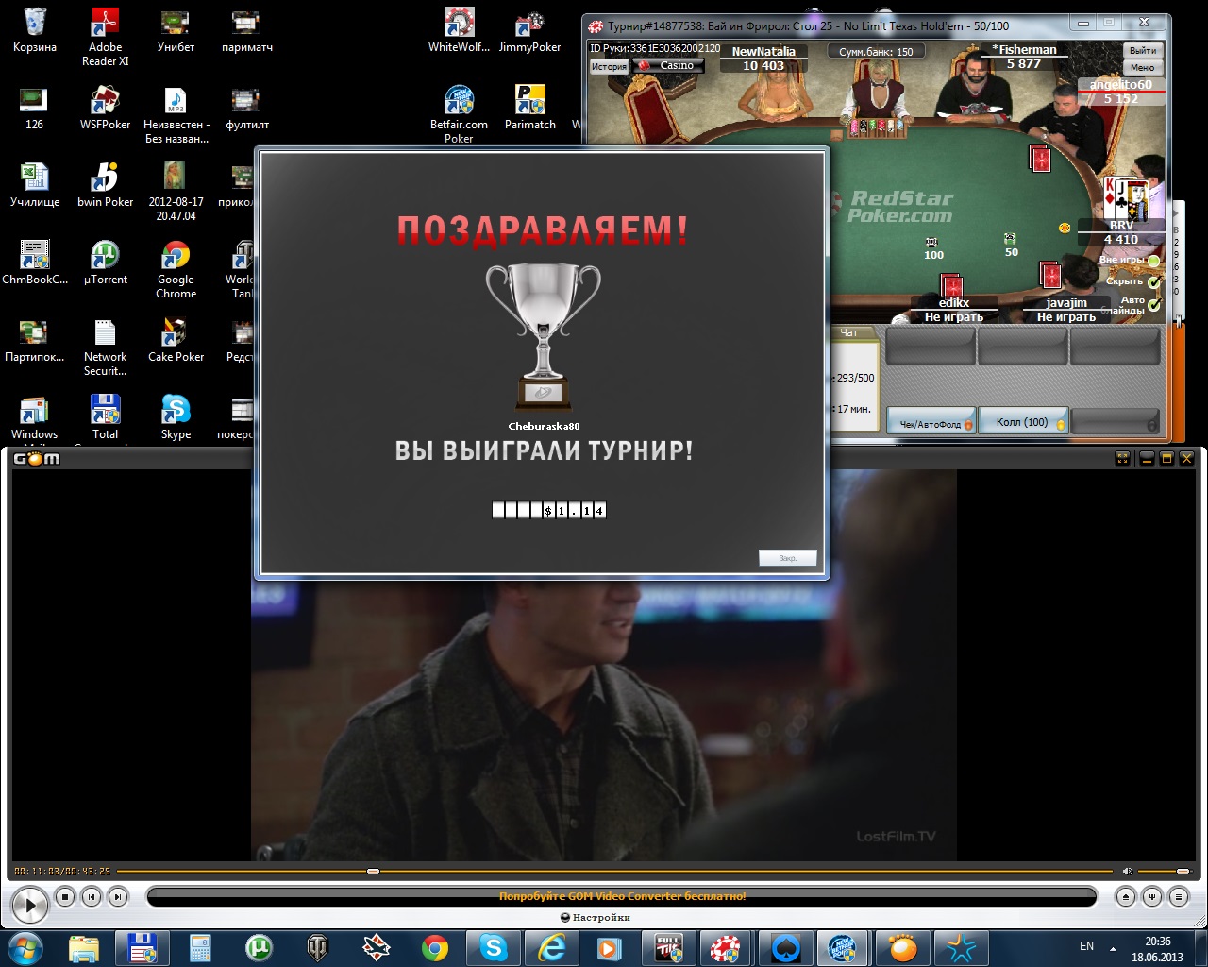The width and height of the screenshot is (1208, 967).
Task: Stop video playback in GOM Player
Action: (65, 897)
